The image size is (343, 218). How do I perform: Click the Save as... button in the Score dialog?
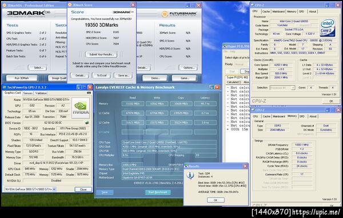click(123, 75)
